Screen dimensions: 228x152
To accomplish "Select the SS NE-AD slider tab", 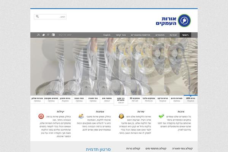I will 135,100.
